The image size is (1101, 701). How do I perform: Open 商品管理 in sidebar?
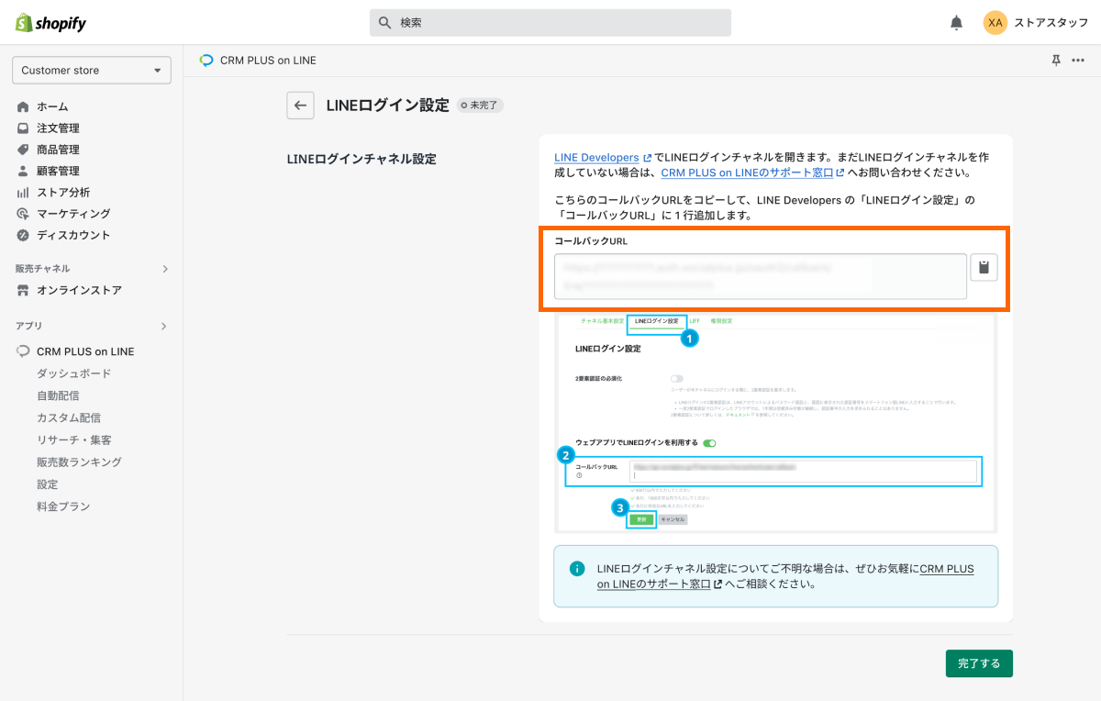click(58, 150)
